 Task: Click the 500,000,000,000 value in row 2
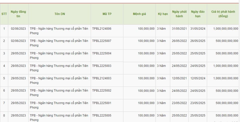click(x=227, y=41)
